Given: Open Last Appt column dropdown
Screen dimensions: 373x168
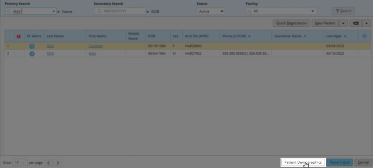Looking at the screenshot, I should (x=345, y=36).
